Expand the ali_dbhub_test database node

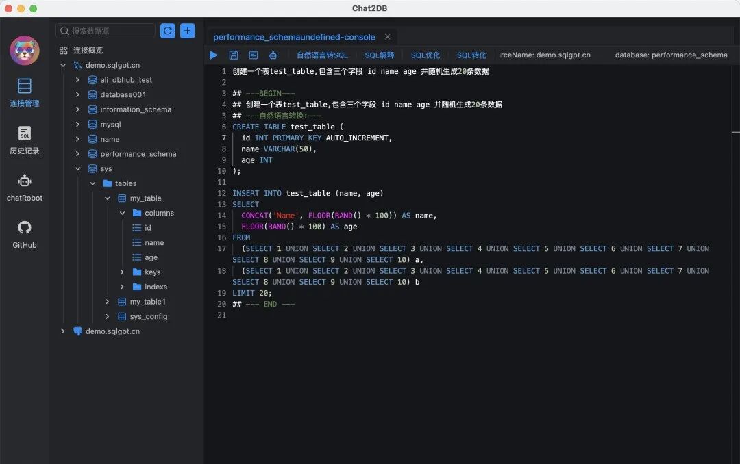pyautogui.click(x=78, y=80)
